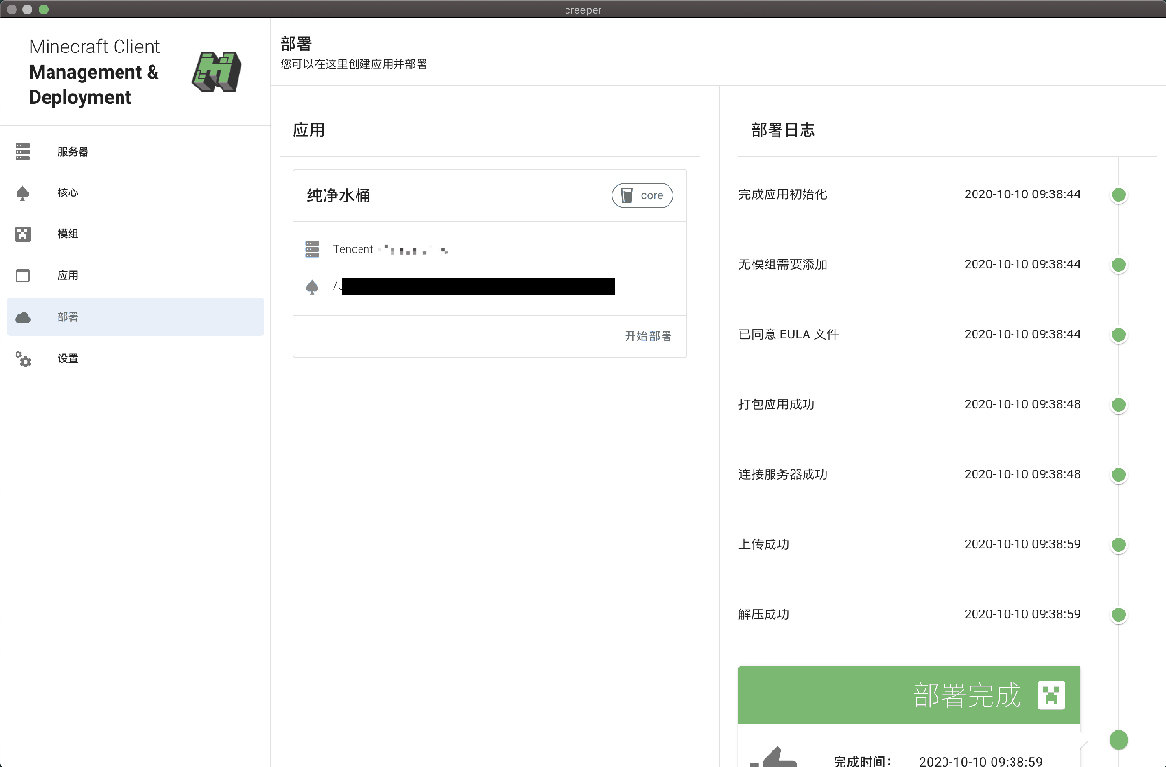Click the window application icon in sidebar

[23, 276]
